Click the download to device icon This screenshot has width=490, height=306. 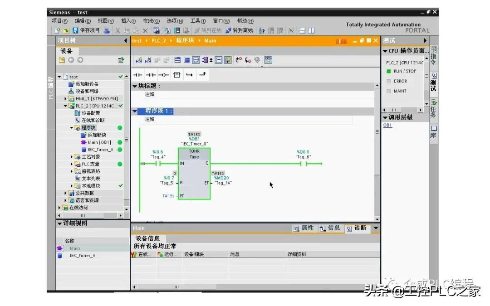176,30
